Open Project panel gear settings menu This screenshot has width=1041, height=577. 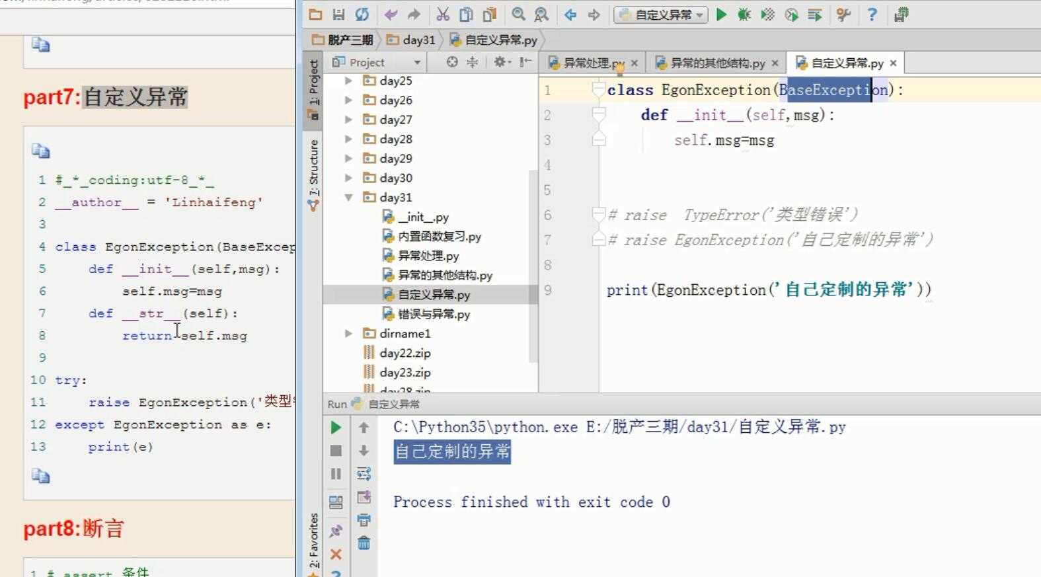point(502,62)
